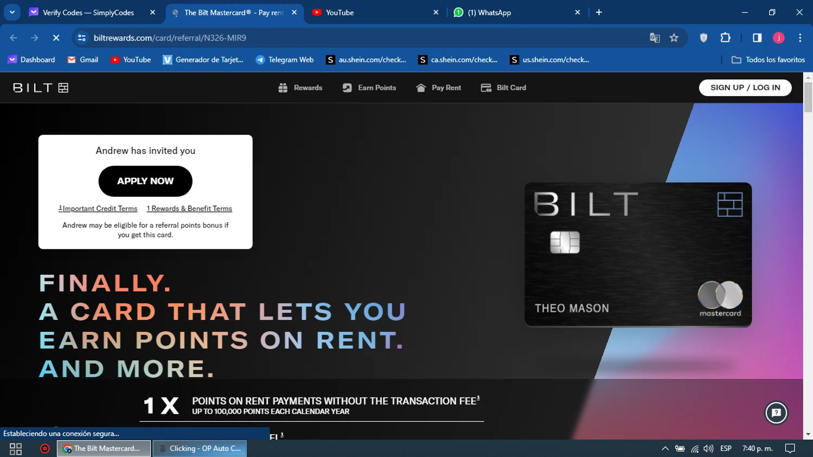813x457 pixels.
Task: Open the Gmail bookmark
Action: [x=83, y=60]
